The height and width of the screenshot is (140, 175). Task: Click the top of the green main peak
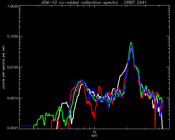(x=131, y=43)
